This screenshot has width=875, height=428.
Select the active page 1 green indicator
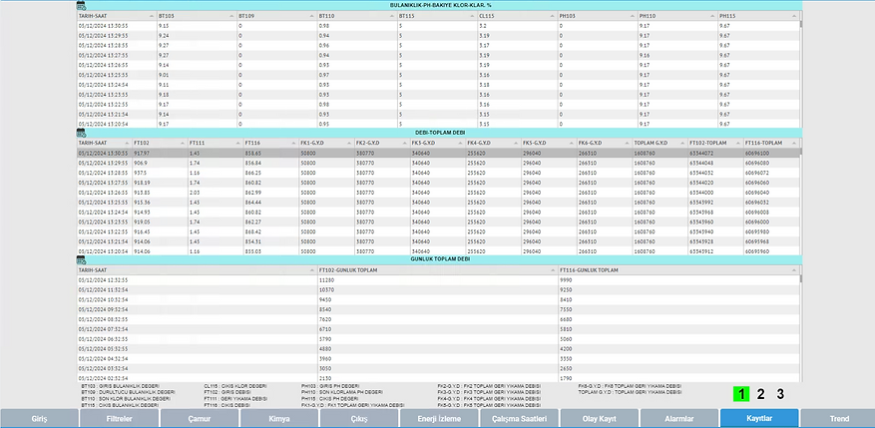coord(739,394)
